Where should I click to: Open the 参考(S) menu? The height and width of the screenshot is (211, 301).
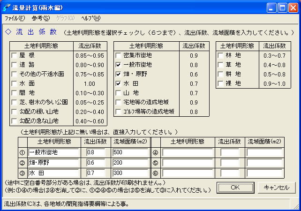click(40, 18)
